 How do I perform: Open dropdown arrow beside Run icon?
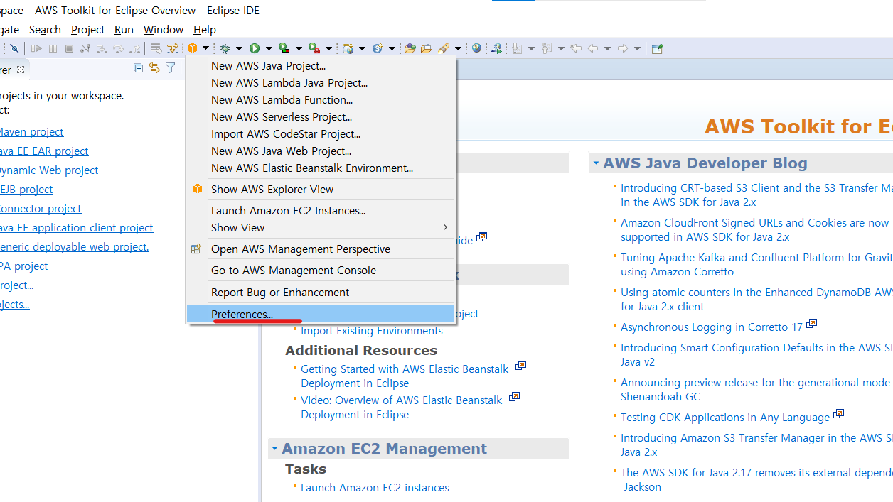tap(269, 48)
